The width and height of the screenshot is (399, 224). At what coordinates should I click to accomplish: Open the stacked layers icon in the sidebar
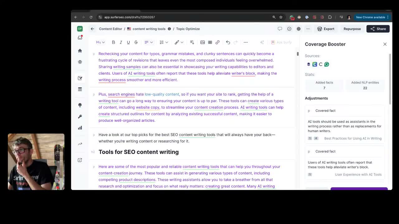(80, 89)
